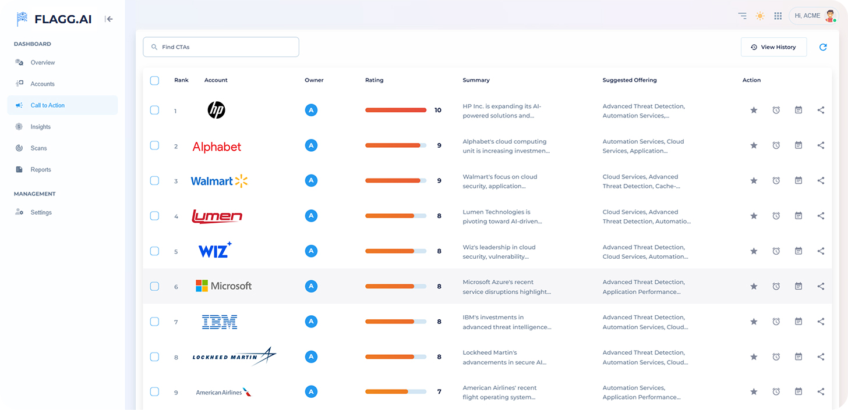Collapse the sidebar with the arrow icon
Screen dimensions: 848x410
coord(109,19)
